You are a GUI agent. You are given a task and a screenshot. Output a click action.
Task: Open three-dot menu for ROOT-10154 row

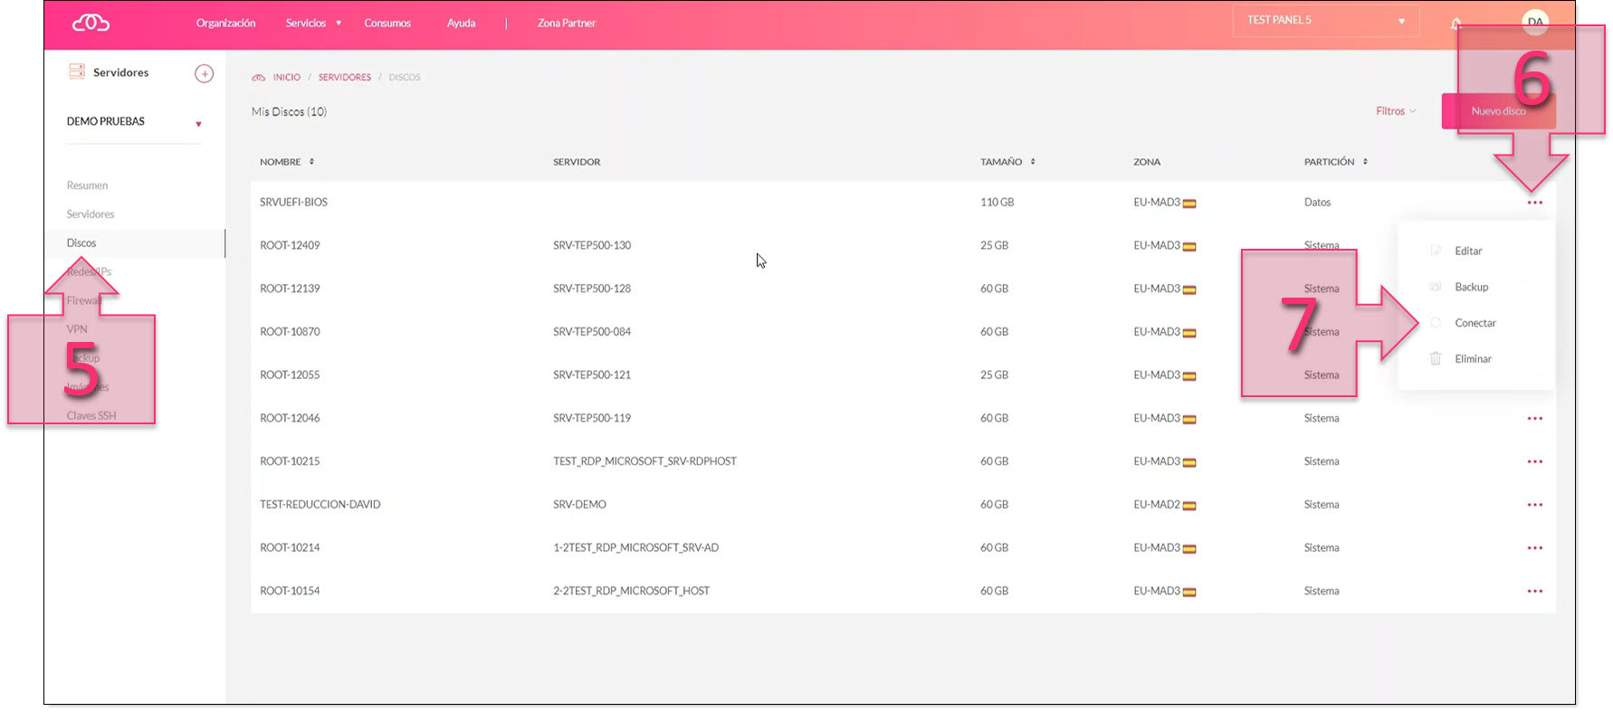coord(1534,592)
